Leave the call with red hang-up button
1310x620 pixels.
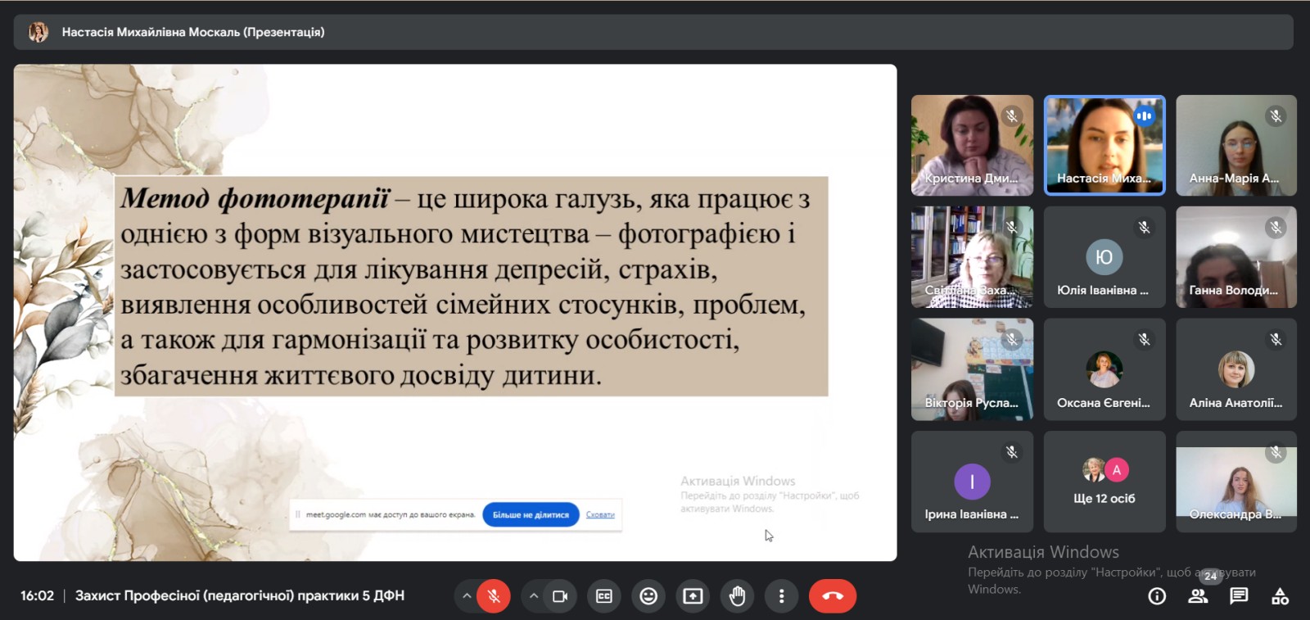[833, 596]
